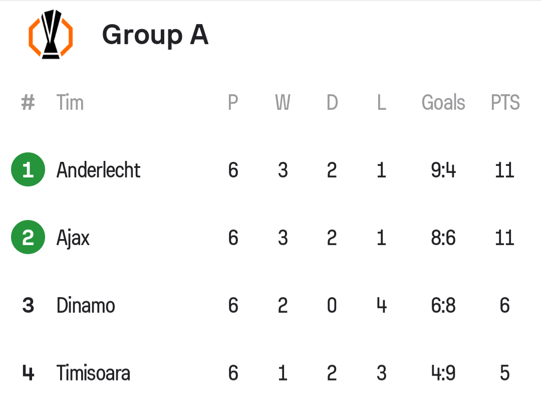Open the Timisoara team entry
Screen dimensions: 541x398
93,373
